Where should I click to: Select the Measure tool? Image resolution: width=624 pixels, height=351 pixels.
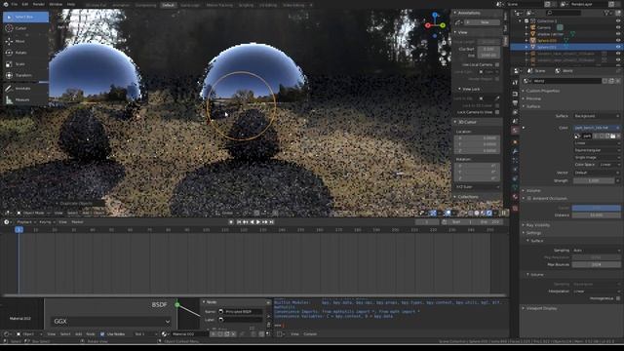point(25,99)
